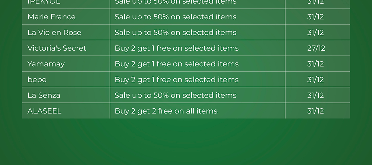Screen dimensions: 372x165
Task: Select Marie France's sale up to 50% offer
Action: (175, 17)
